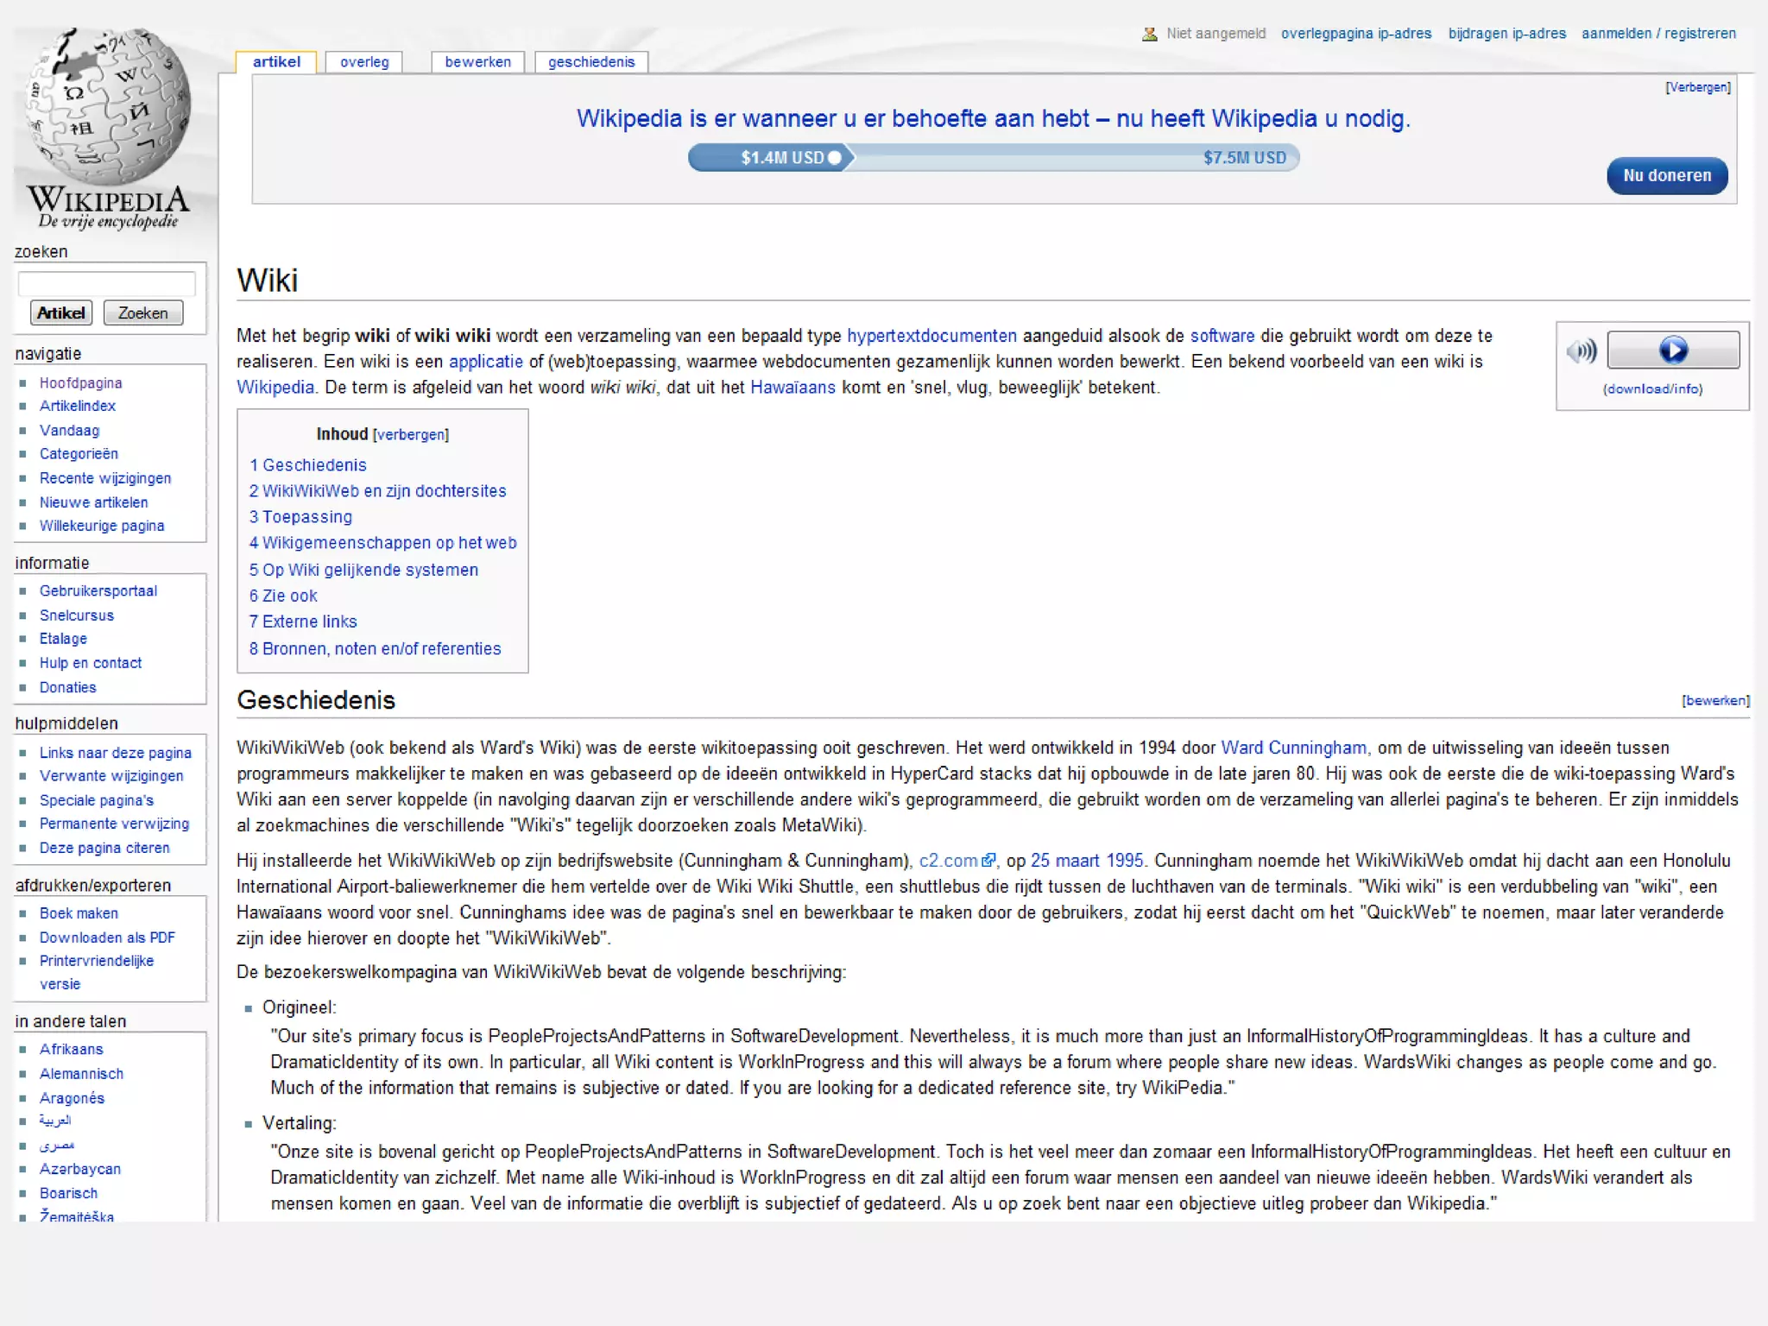Edit the Geschiedenis section via bewerken
1768x1326 pixels.
click(x=1714, y=700)
